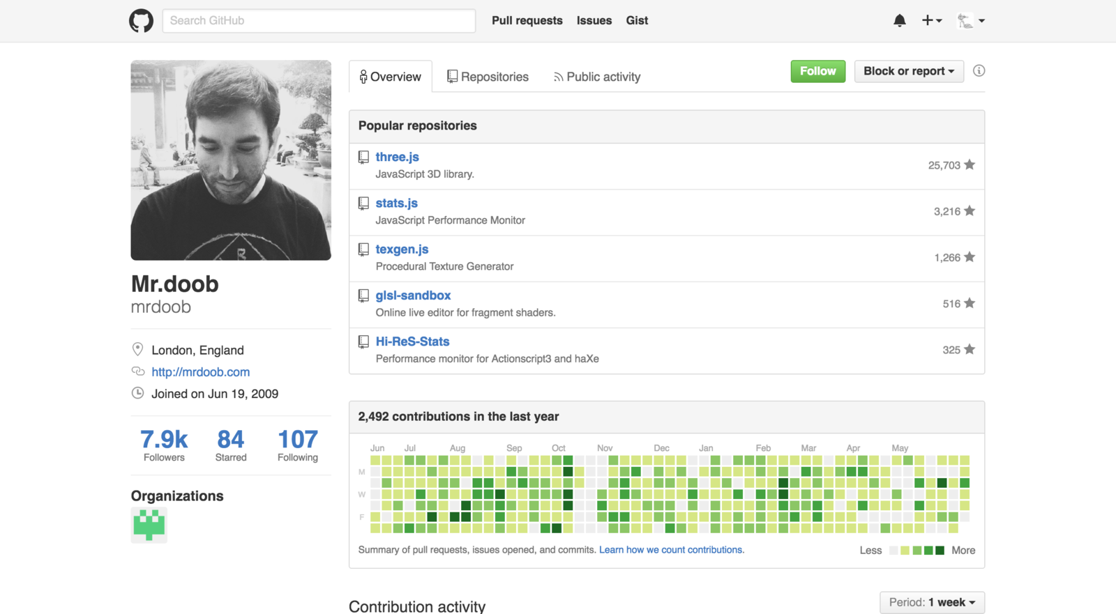This screenshot has height=614, width=1116.
Task: Click the clock icon beside Joined date
Action: (138, 393)
